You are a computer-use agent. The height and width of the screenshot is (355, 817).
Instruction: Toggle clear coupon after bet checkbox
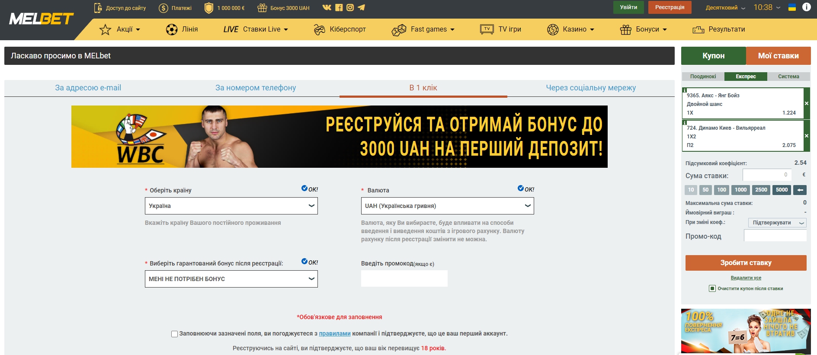pos(712,288)
